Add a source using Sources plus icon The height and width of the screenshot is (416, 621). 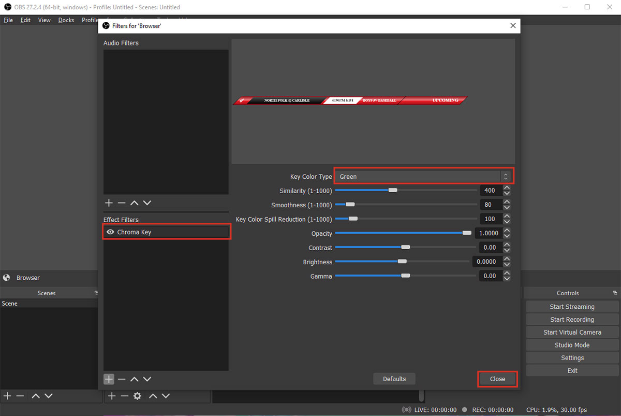111,396
